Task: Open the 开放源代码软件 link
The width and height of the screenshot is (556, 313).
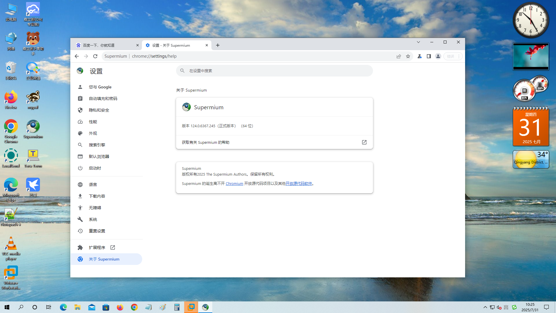Action: pyautogui.click(x=299, y=183)
